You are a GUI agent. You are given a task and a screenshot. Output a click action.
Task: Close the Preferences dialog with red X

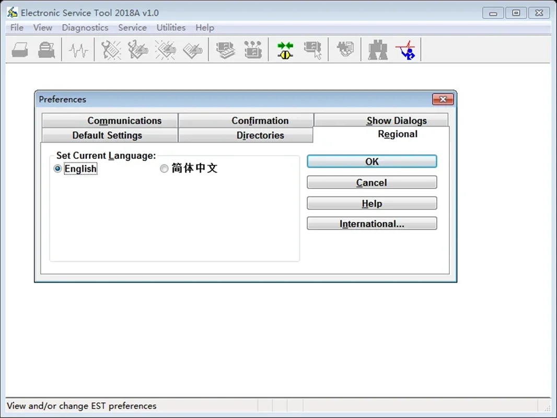(443, 99)
